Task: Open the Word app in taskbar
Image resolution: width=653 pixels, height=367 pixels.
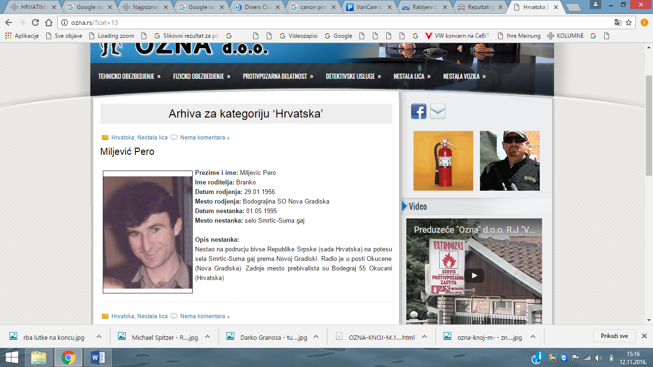Action: [x=97, y=357]
